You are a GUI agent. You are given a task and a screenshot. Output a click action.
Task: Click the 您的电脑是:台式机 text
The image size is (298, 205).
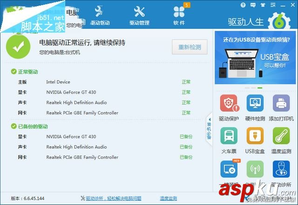tap(60, 52)
